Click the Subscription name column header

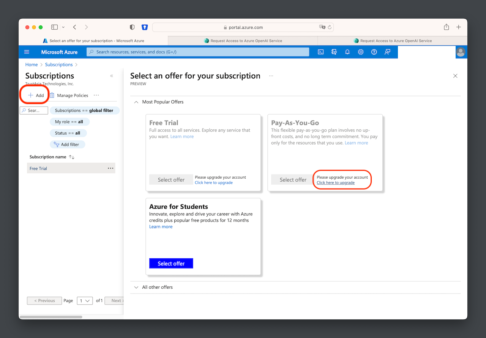click(x=48, y=157)
